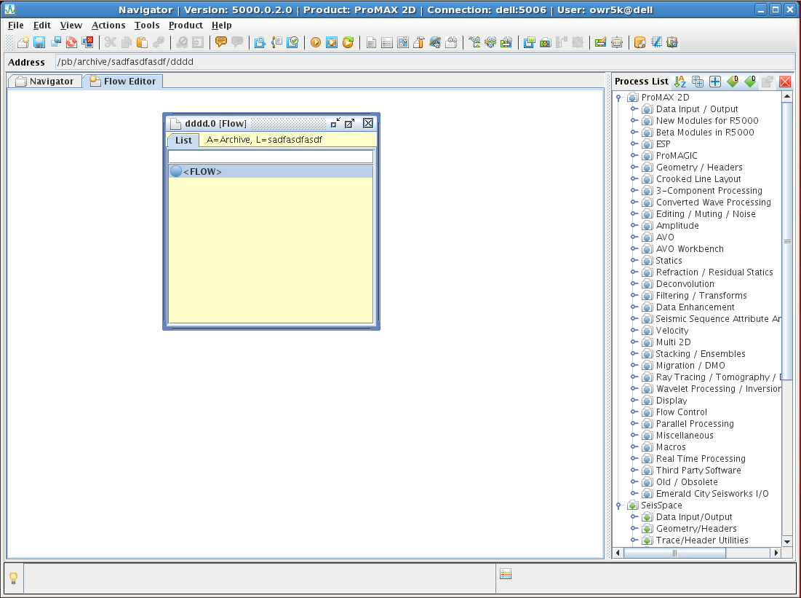This screenshot has width=801, height=598.
Task: Expand the Geometry / Headers node
Action: click(634, 168)
